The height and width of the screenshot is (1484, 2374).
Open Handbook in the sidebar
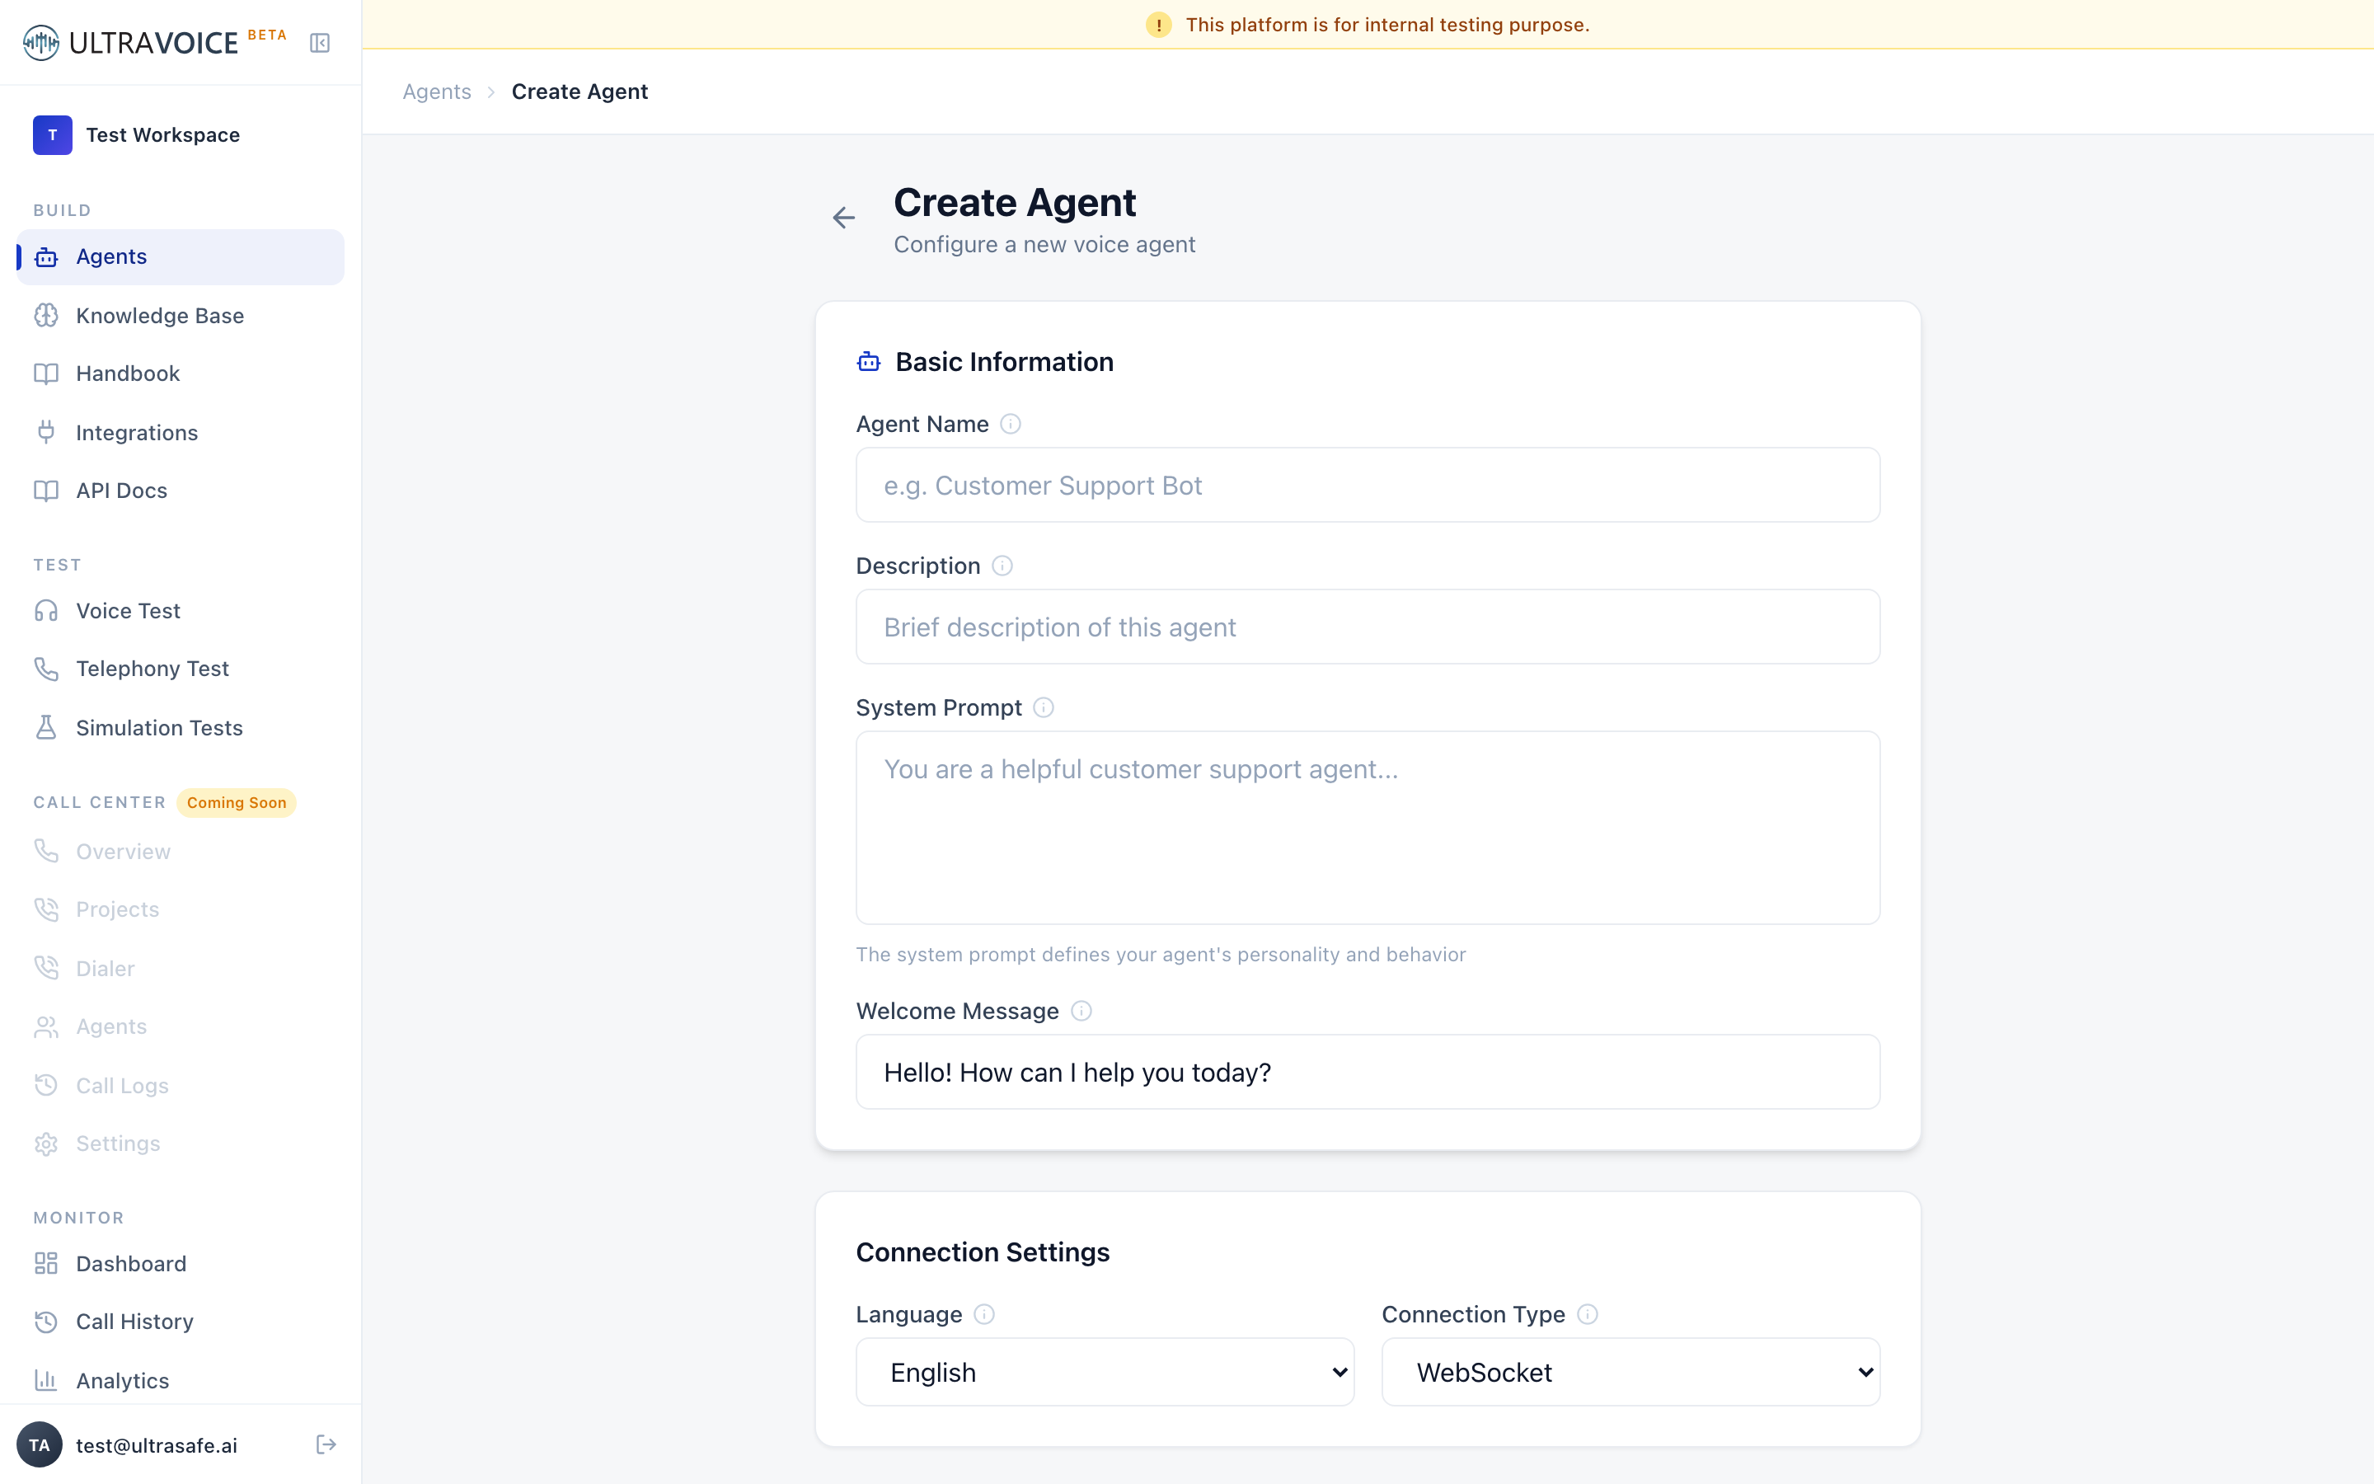[x=181, y=374]
